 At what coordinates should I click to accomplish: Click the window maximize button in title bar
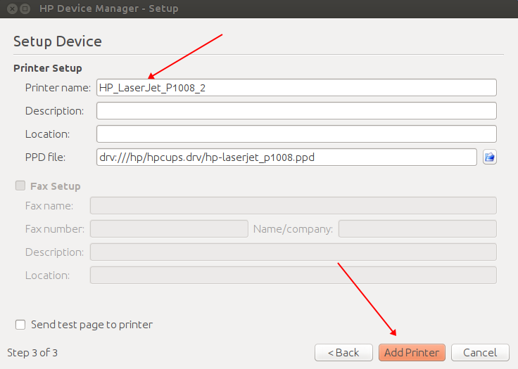click(x=25, y=8)
